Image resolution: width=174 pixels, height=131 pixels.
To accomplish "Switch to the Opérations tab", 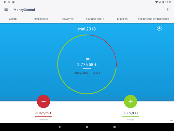I will click(41, 19).
